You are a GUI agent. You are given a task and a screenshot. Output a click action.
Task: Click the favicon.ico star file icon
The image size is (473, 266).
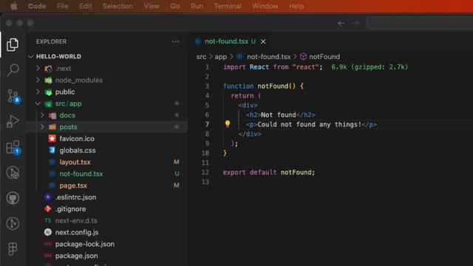pyautogui.click(x=52, y=138)
